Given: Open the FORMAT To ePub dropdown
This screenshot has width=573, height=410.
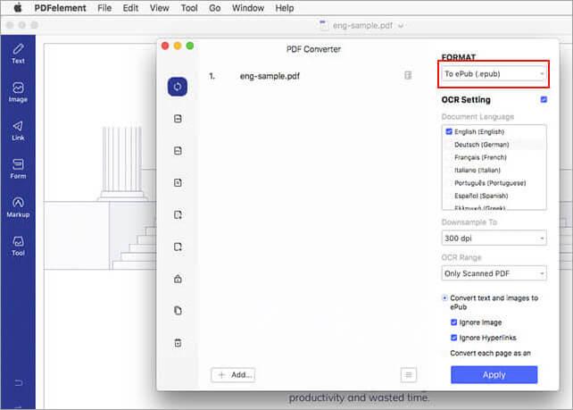Looking at the screenshot, I should click(494, 74).
